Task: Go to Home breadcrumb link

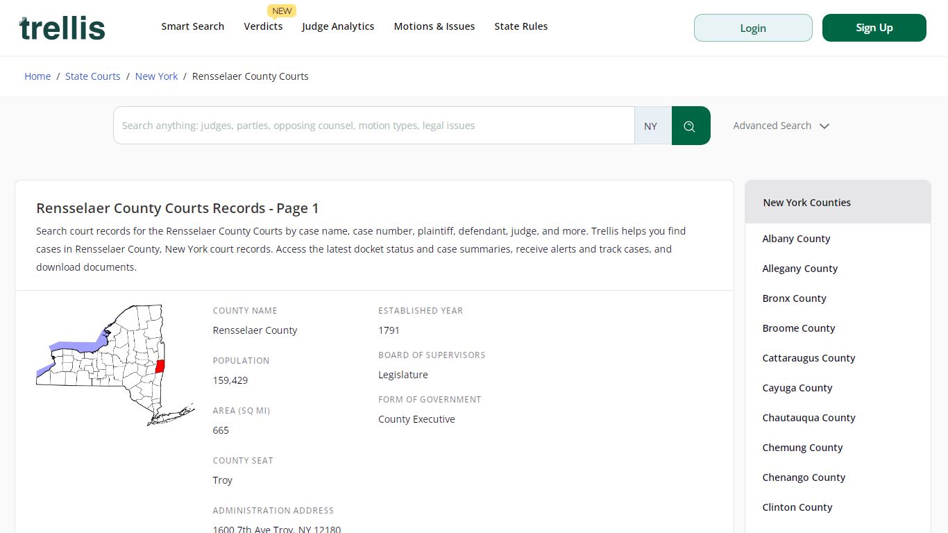Action: point(37,76)
